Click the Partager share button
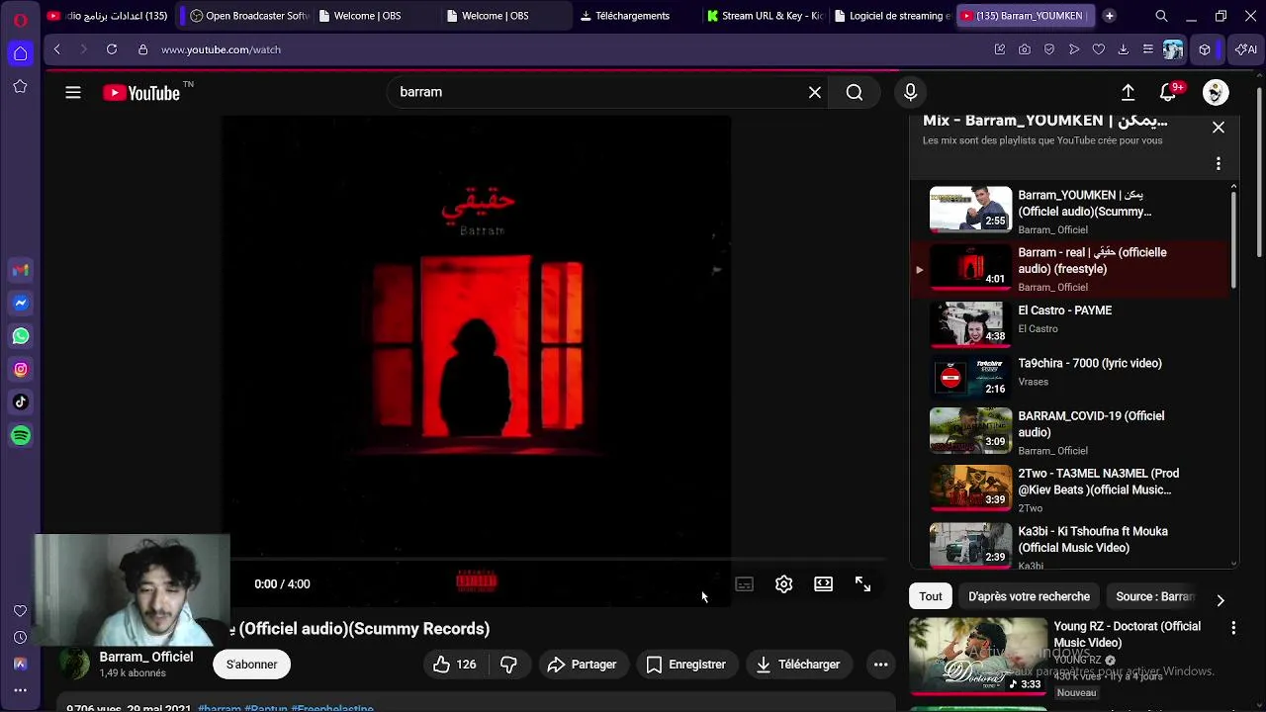The height and width of the screenshot is (712, 1266). tap(582, 665)
